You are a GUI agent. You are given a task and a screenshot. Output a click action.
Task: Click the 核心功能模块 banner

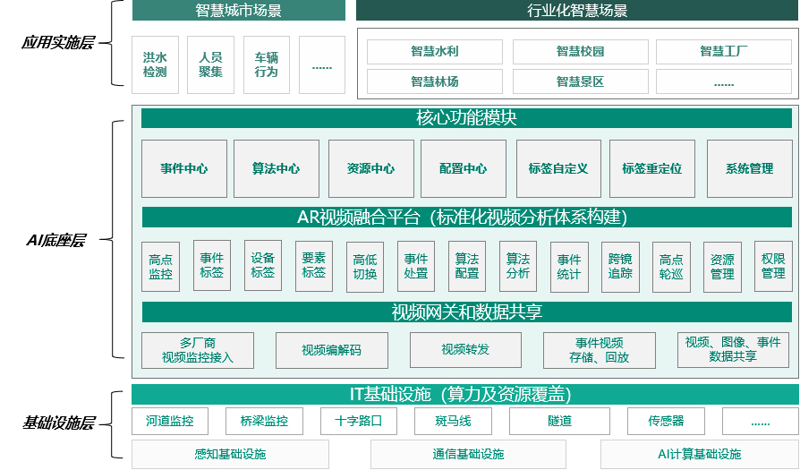[466, 118]
